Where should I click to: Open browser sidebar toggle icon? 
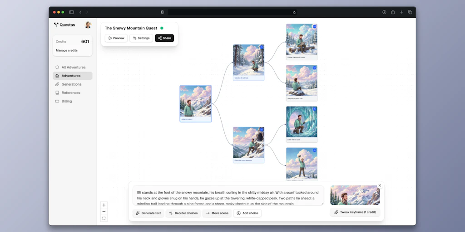(x=71, y=12)
